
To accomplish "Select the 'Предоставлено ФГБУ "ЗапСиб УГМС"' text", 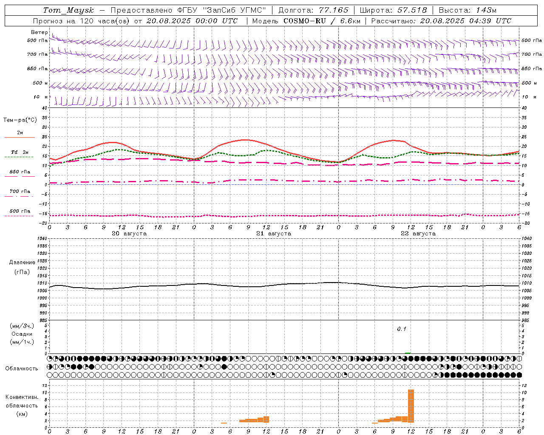I will click(188, 10).
